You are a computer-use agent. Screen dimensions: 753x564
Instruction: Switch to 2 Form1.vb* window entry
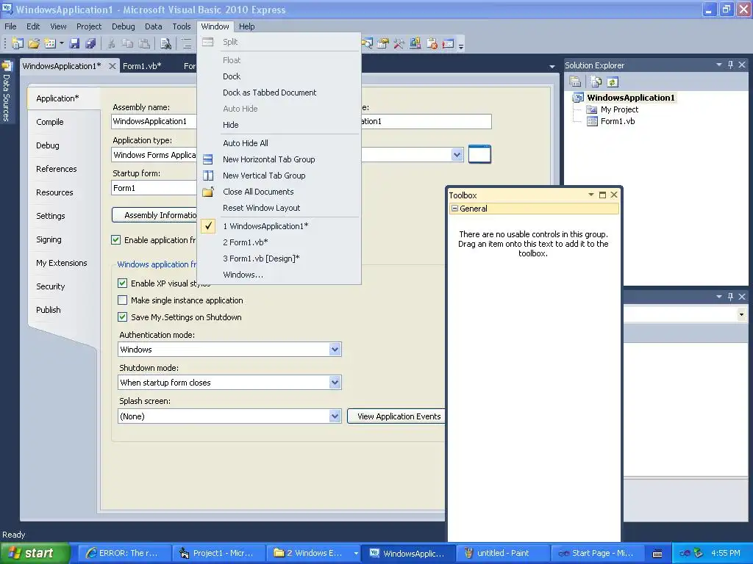click(x=246, y=242)
